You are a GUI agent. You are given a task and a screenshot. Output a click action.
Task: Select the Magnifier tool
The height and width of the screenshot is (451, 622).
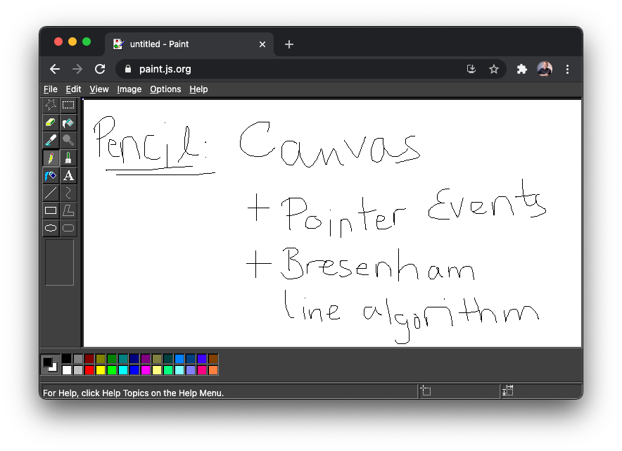pyautogui.click(x=68, y=140)
